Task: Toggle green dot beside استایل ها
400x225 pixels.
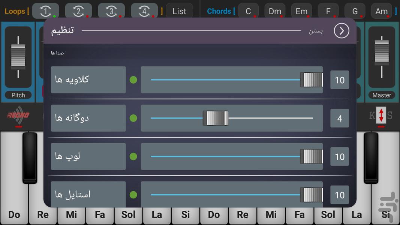Action: [133, 195]
